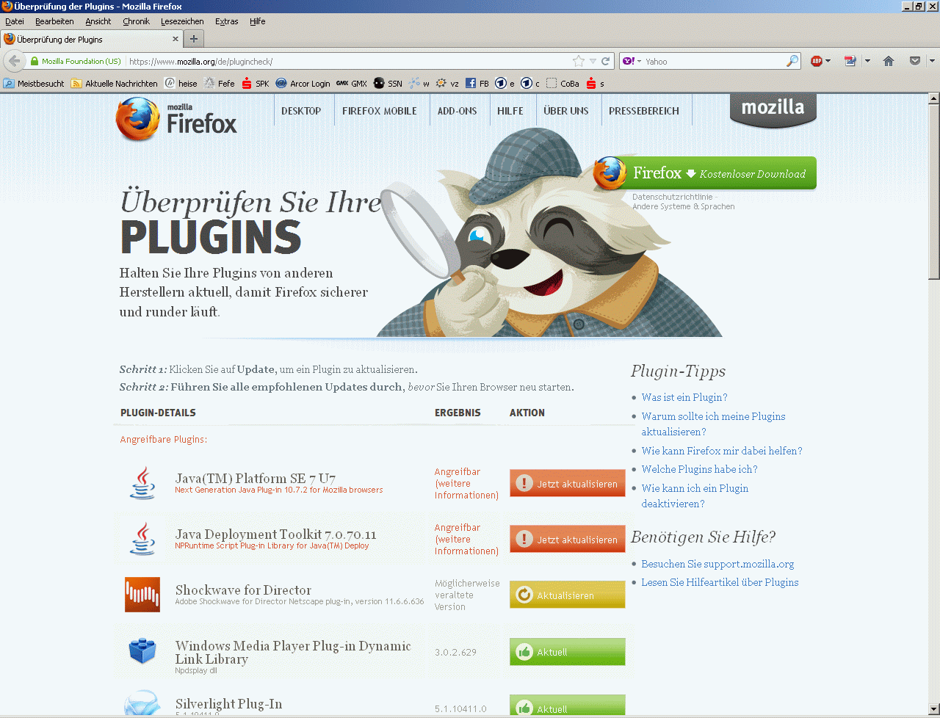Open the dropdown arrow beside the PDF icon
Viewport: 940px width, 718px height.
click(x=867, y=62)
